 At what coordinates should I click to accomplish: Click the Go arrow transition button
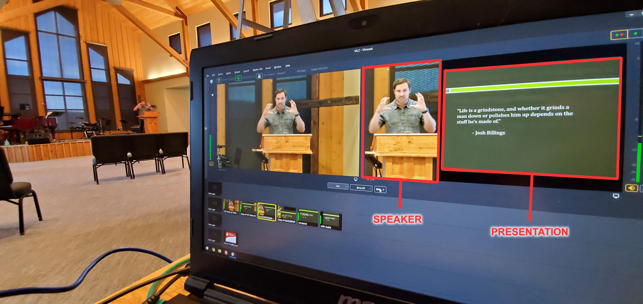tap(380, 189)
